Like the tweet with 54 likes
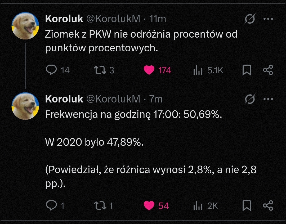The width and height of the screenshot is (286, 224). [x=149, y=206]
